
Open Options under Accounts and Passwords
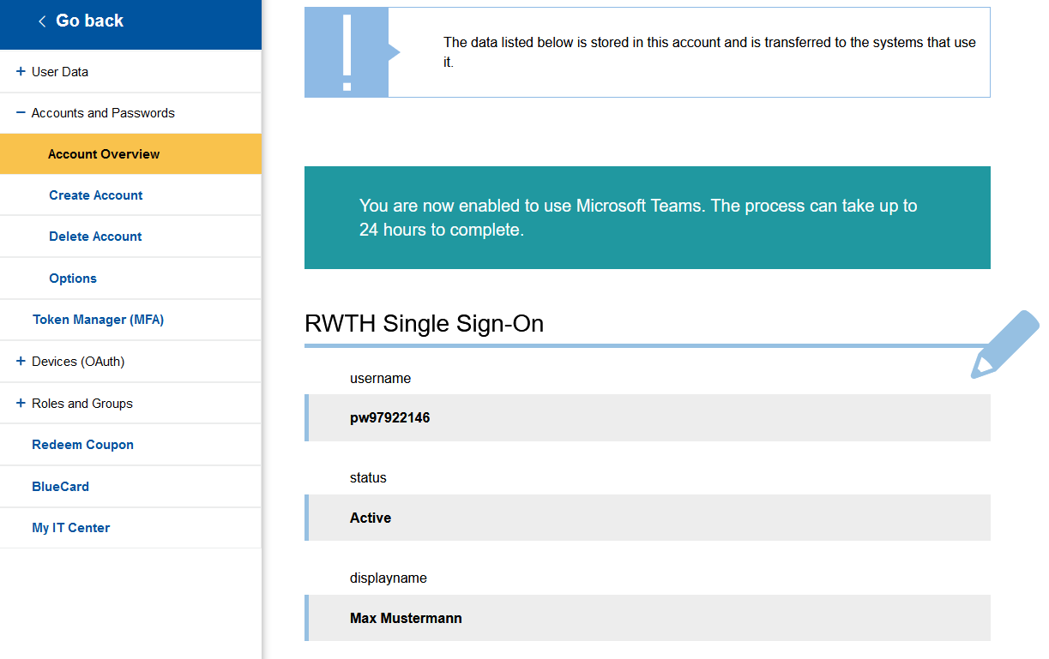(73, 279)
